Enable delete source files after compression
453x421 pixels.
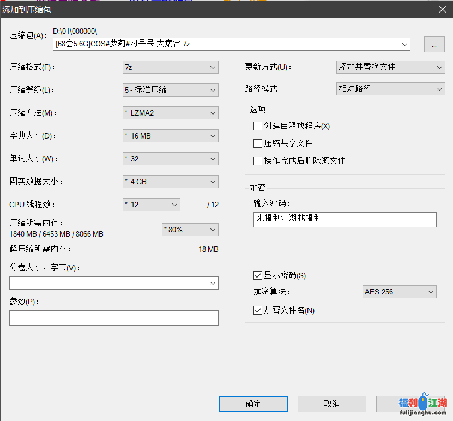pyautogui.click(x=258, y=160)
